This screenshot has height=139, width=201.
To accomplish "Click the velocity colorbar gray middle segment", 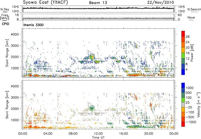I will [x=183, y=105].
